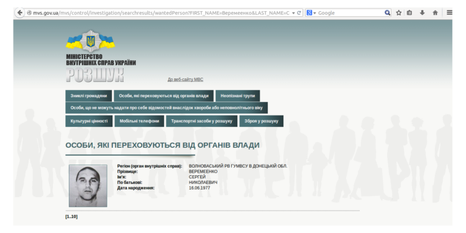Click the birth date '16.06.1977'

199,188
